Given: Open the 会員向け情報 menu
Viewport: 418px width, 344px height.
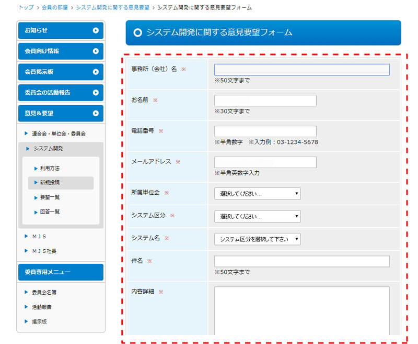Looking at the screenshot, I should [61, 51].
